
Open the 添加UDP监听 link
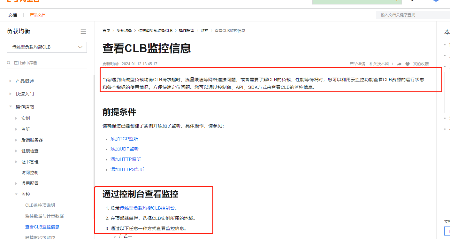[125, 149]
